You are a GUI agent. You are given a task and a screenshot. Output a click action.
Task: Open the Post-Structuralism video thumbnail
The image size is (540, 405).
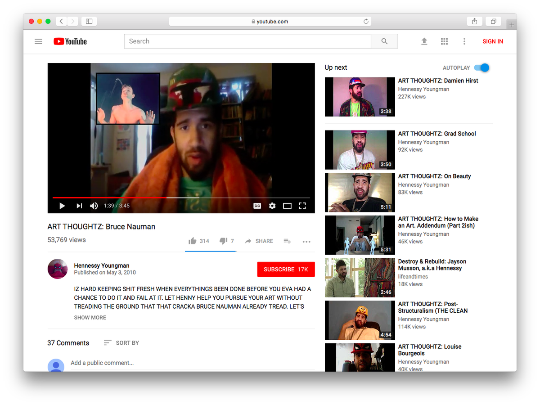coord(360,320)
